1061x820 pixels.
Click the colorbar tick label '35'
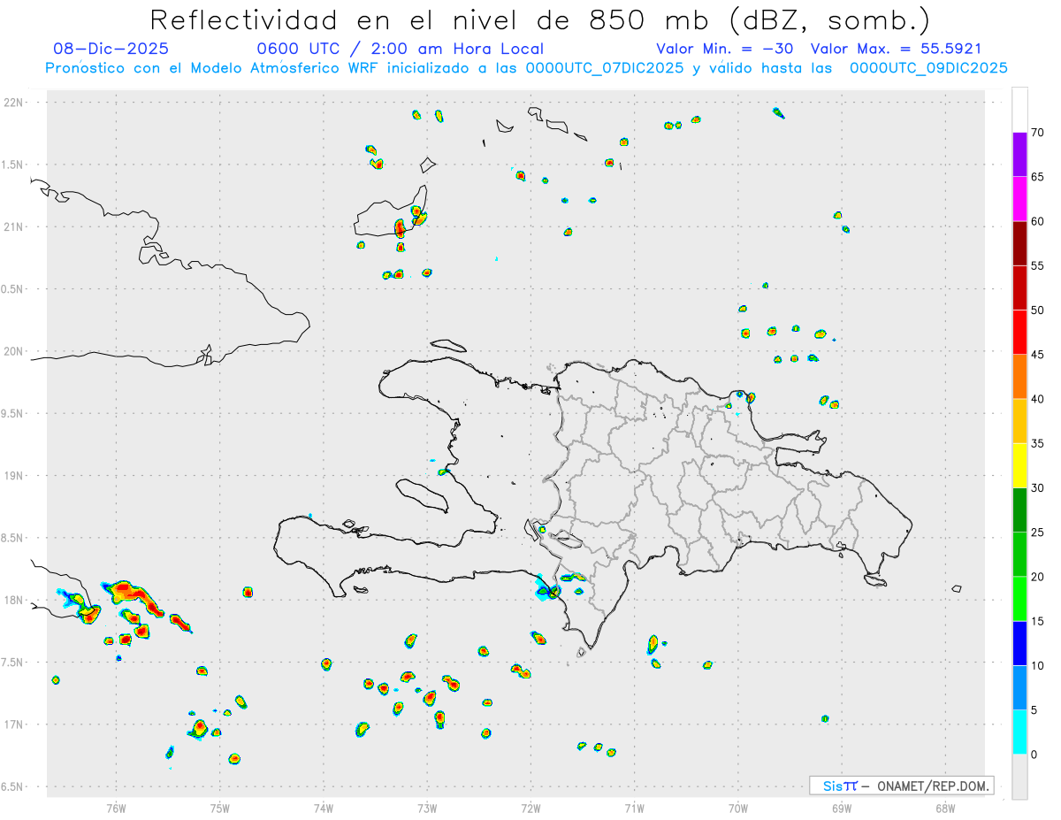click(x=1037, y=444)
